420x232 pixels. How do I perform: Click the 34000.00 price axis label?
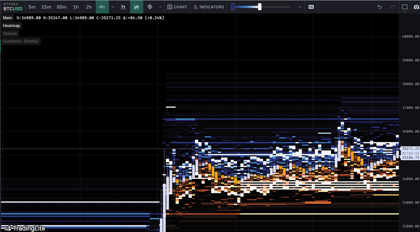[410, 179]
